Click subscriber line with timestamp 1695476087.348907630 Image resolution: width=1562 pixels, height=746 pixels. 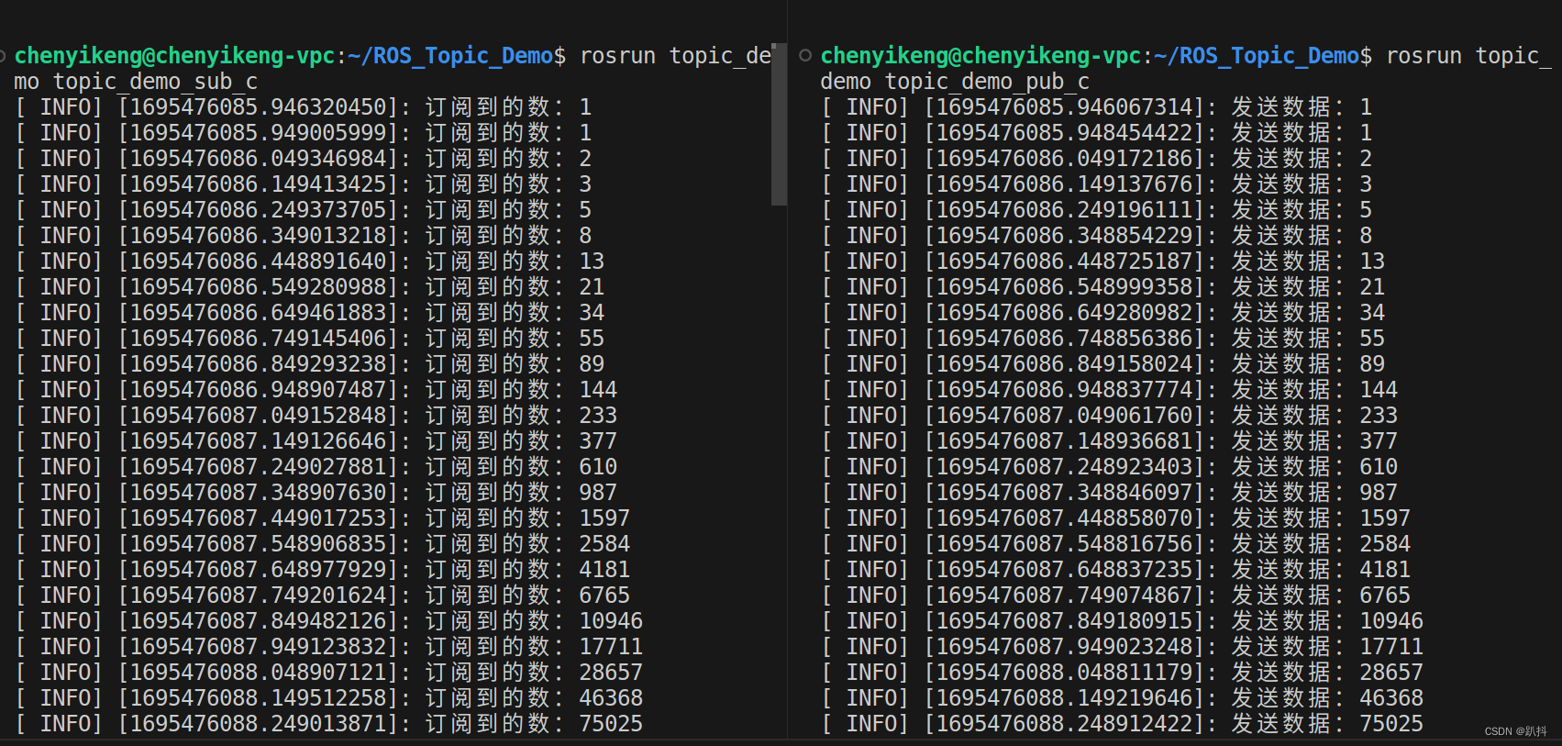pyautogui.click(x=316, y=493)
